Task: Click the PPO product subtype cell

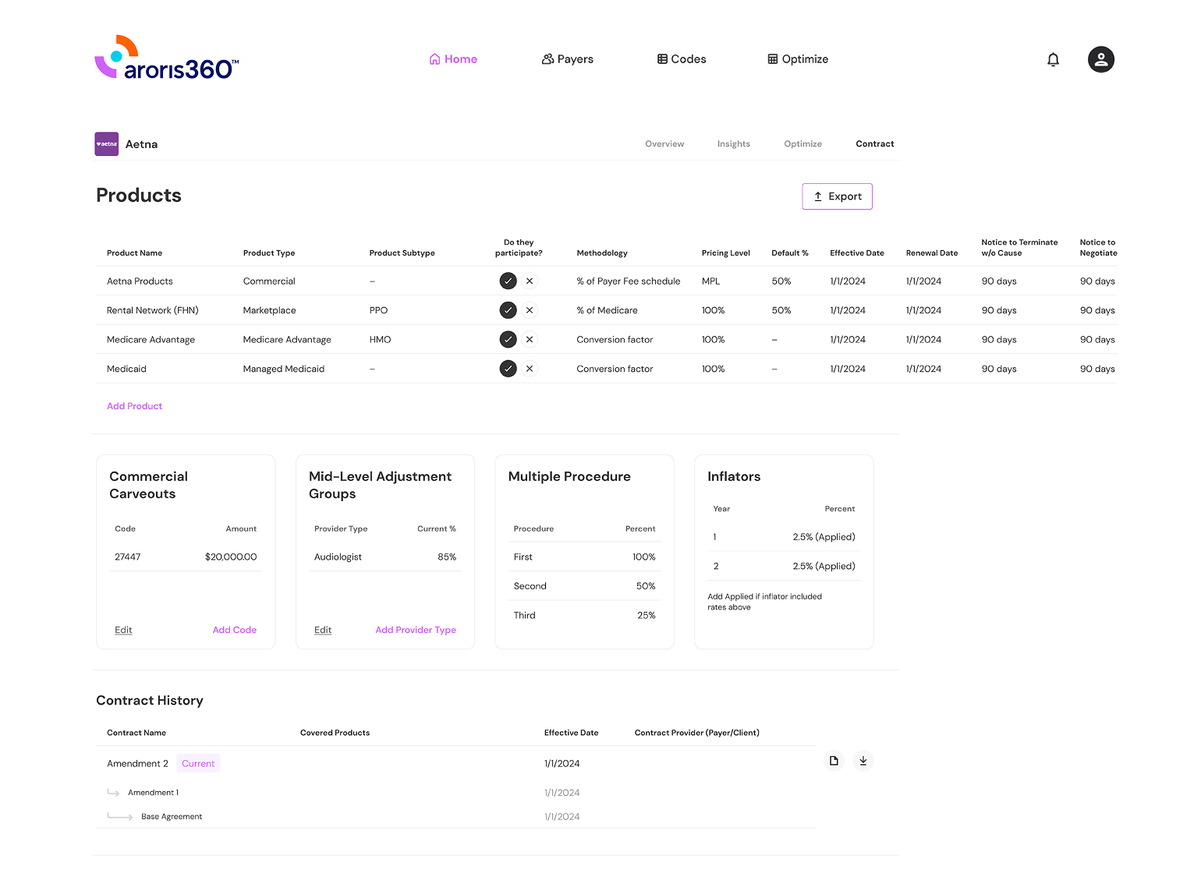Action: pyautogui.click(x=378, y=310)
